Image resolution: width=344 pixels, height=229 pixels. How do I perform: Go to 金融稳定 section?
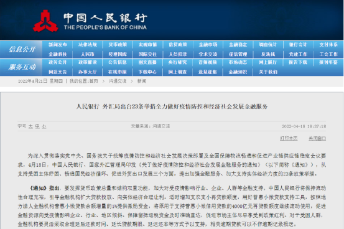pyautogui.click(x=238, y=45)
